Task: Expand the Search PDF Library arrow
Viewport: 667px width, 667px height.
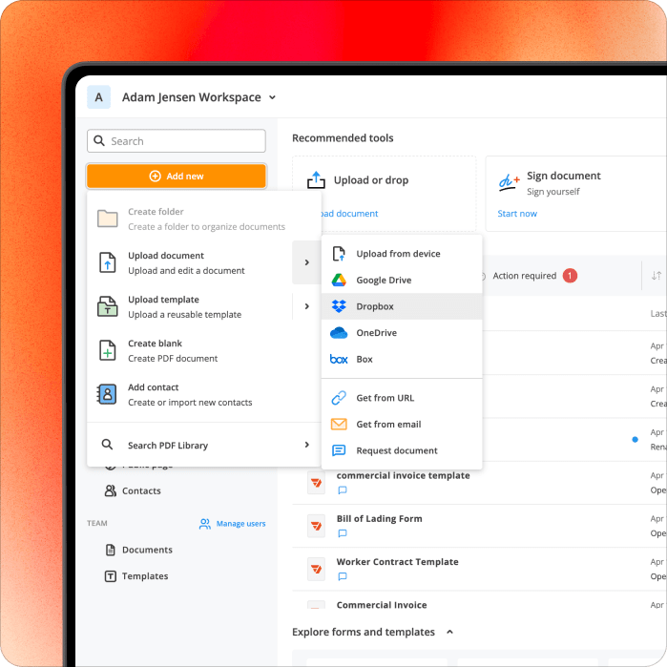Action: (x=306, y=445)
